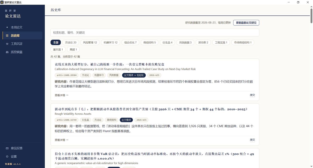The width and height of the screenshot is (313, 168).
Task: Click the title 花钱买来的大模型打分 paper heading
Action: coord(110,64)
